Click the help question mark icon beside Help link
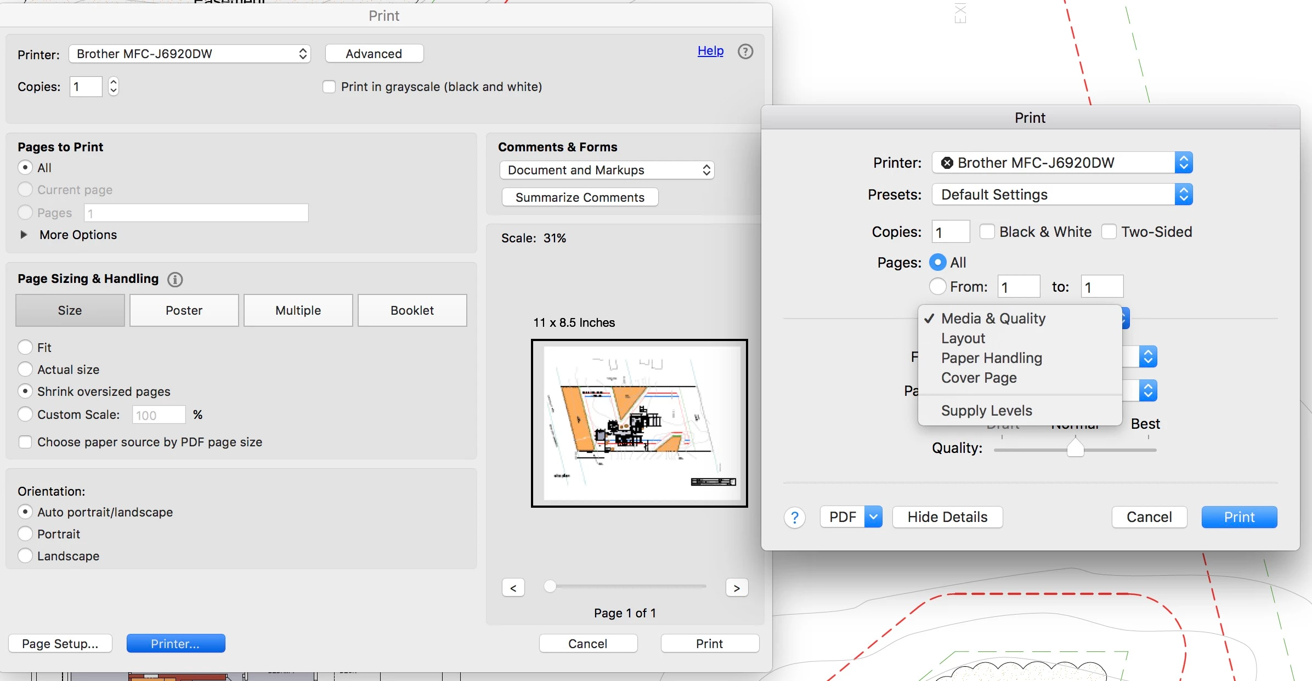Screen dimensions: 1312x681 (x=745, y=52)
